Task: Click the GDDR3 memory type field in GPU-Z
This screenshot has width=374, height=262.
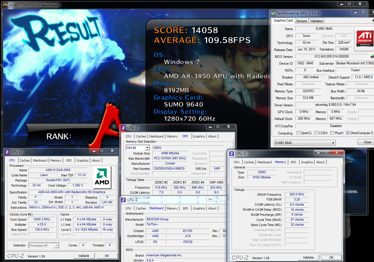Action: pos(308,91)
